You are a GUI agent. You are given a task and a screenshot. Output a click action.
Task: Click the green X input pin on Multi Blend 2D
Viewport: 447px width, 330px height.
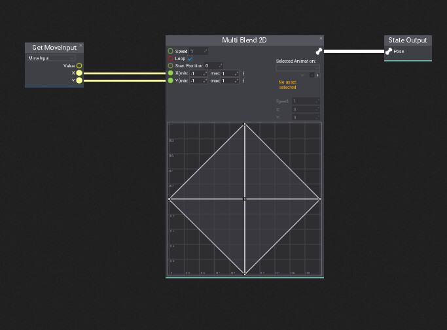[x=171, y=73]
